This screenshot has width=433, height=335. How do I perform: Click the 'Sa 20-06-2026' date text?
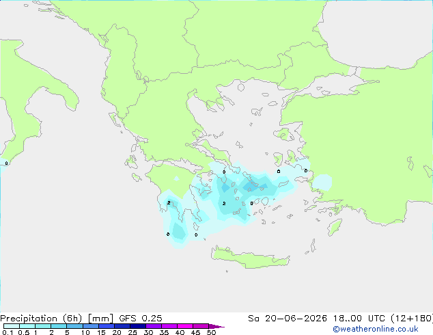(x=288, y=319)
